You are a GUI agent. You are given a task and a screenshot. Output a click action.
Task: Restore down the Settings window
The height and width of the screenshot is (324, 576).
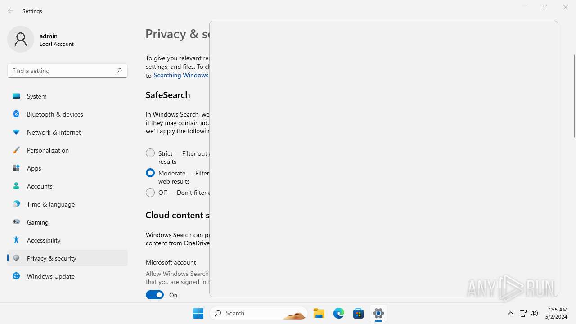(x=545, y=7)
